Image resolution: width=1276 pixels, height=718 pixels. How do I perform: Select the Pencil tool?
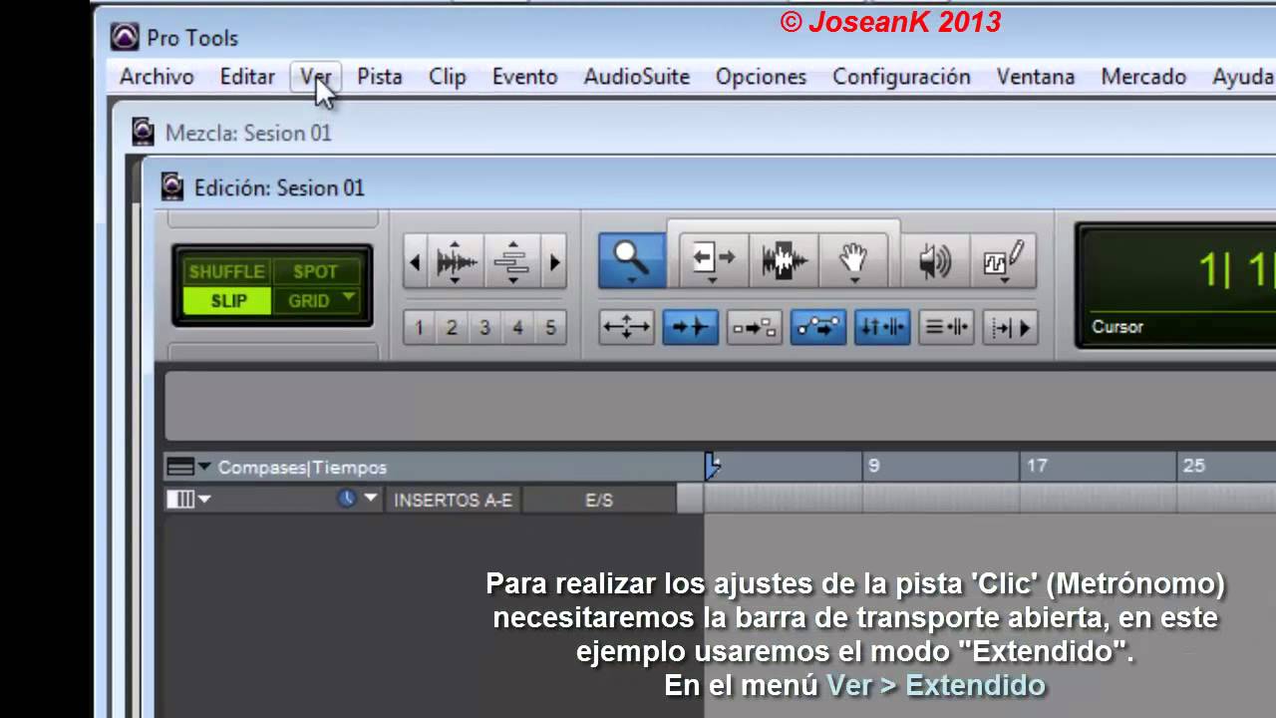[x=1003, y=261]
